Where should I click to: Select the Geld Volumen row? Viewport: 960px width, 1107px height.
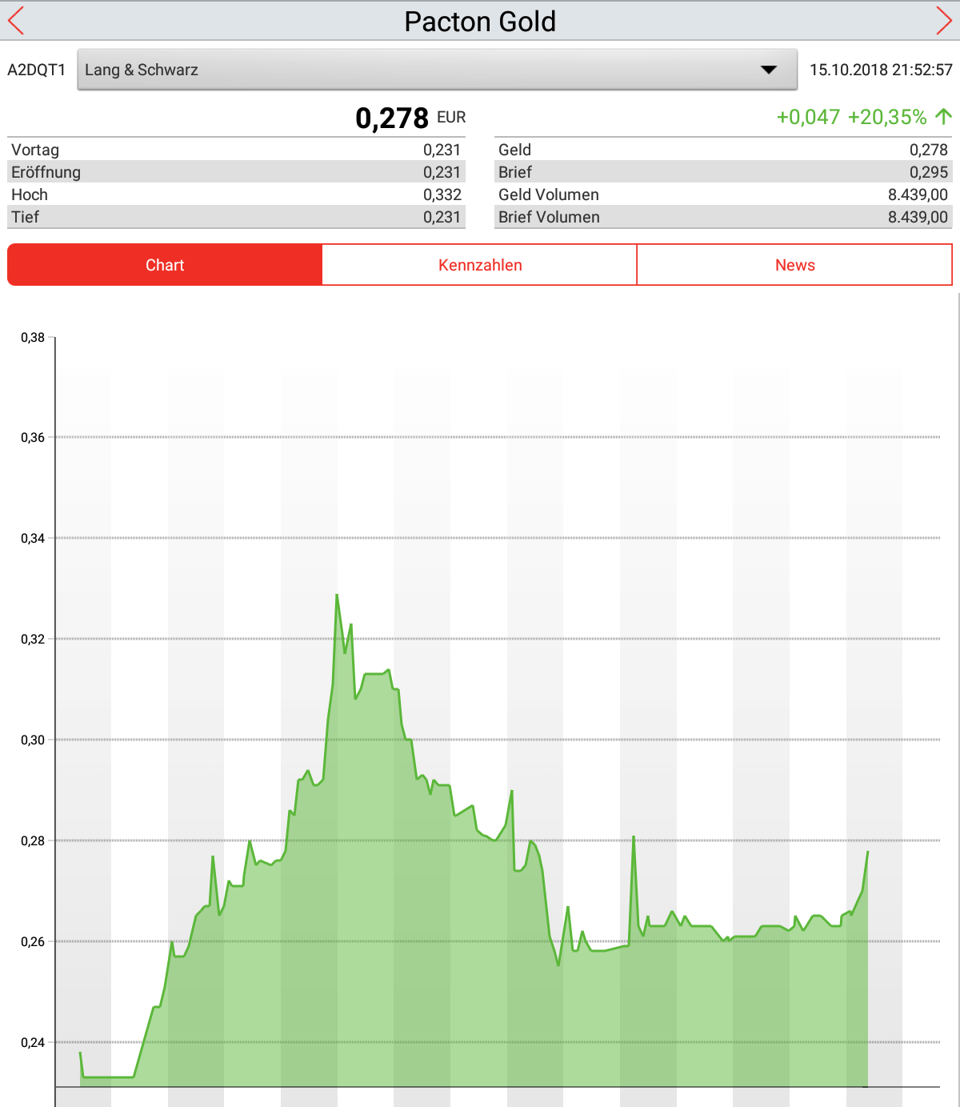[x=722, y=195]
